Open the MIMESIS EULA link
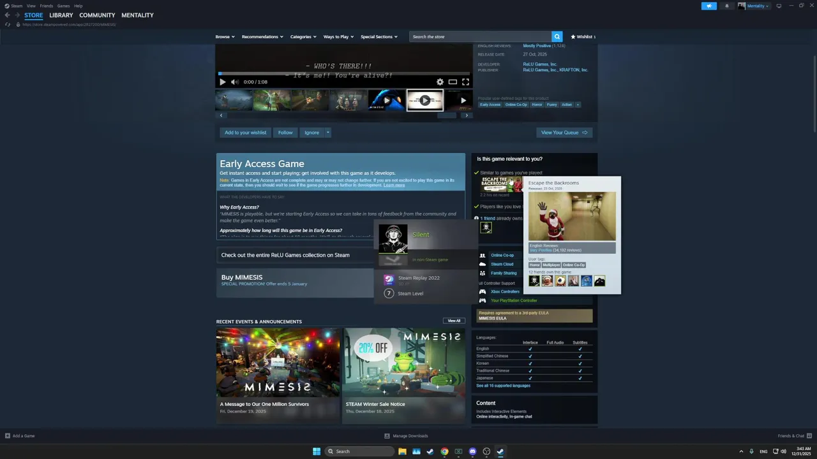The image size is (817, 459). [493, 318]
